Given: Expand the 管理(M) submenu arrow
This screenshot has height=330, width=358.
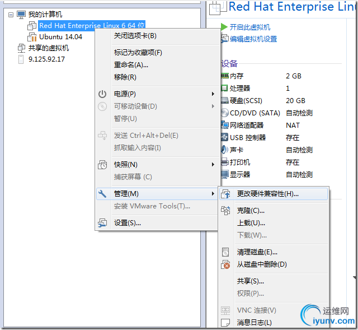Looking at the screenshot, I should click(x=213, y=194).
